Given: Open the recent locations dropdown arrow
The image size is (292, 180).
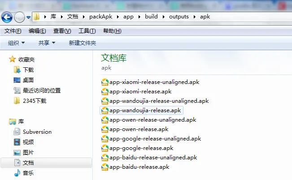Looking at the screenshot, I should click(28, 18).
